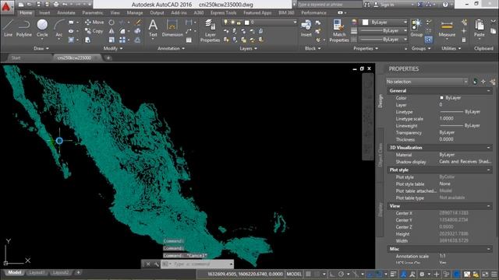Toggle ortho mode in status bar

(x=332, y=274)
